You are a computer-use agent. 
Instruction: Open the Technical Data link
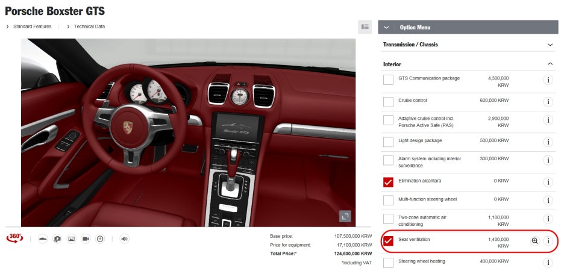(90, 26)
